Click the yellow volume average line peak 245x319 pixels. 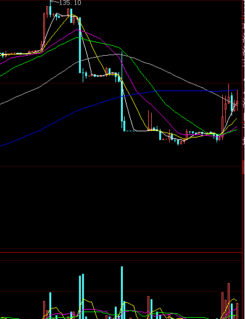click(234, 299)
